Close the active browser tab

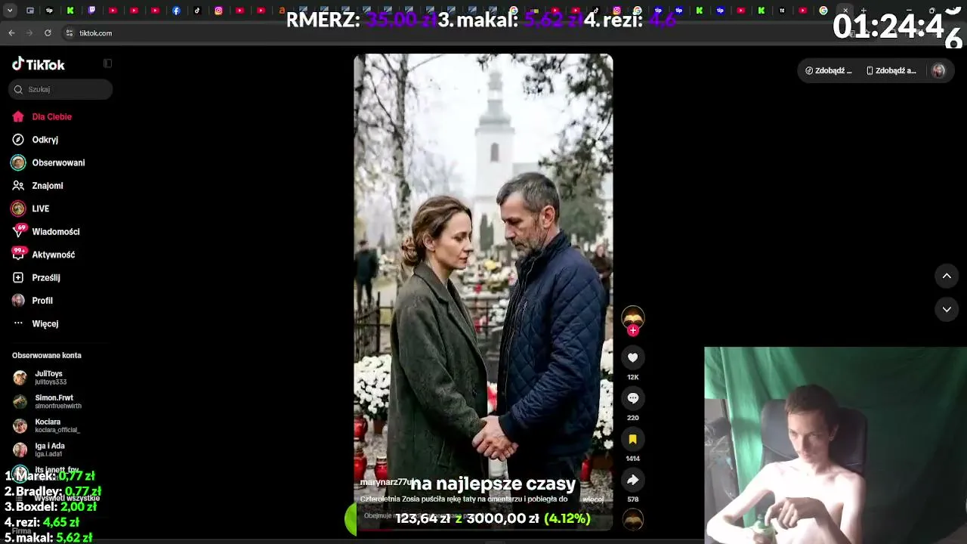[x=845, y=11]
